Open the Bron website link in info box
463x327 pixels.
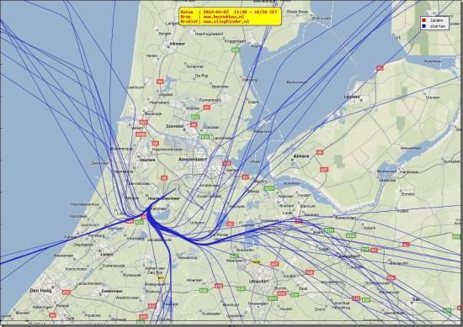point(224,17)
